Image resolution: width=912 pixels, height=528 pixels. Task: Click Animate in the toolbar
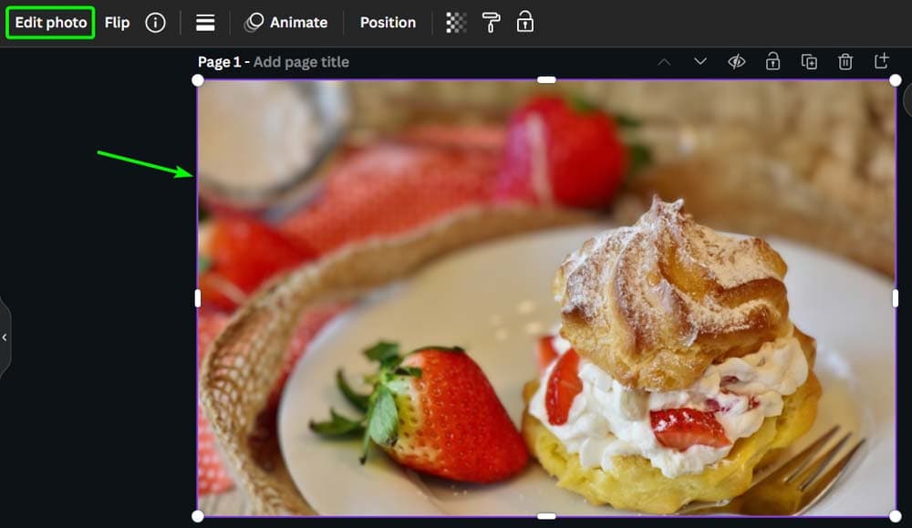point(286,23)
